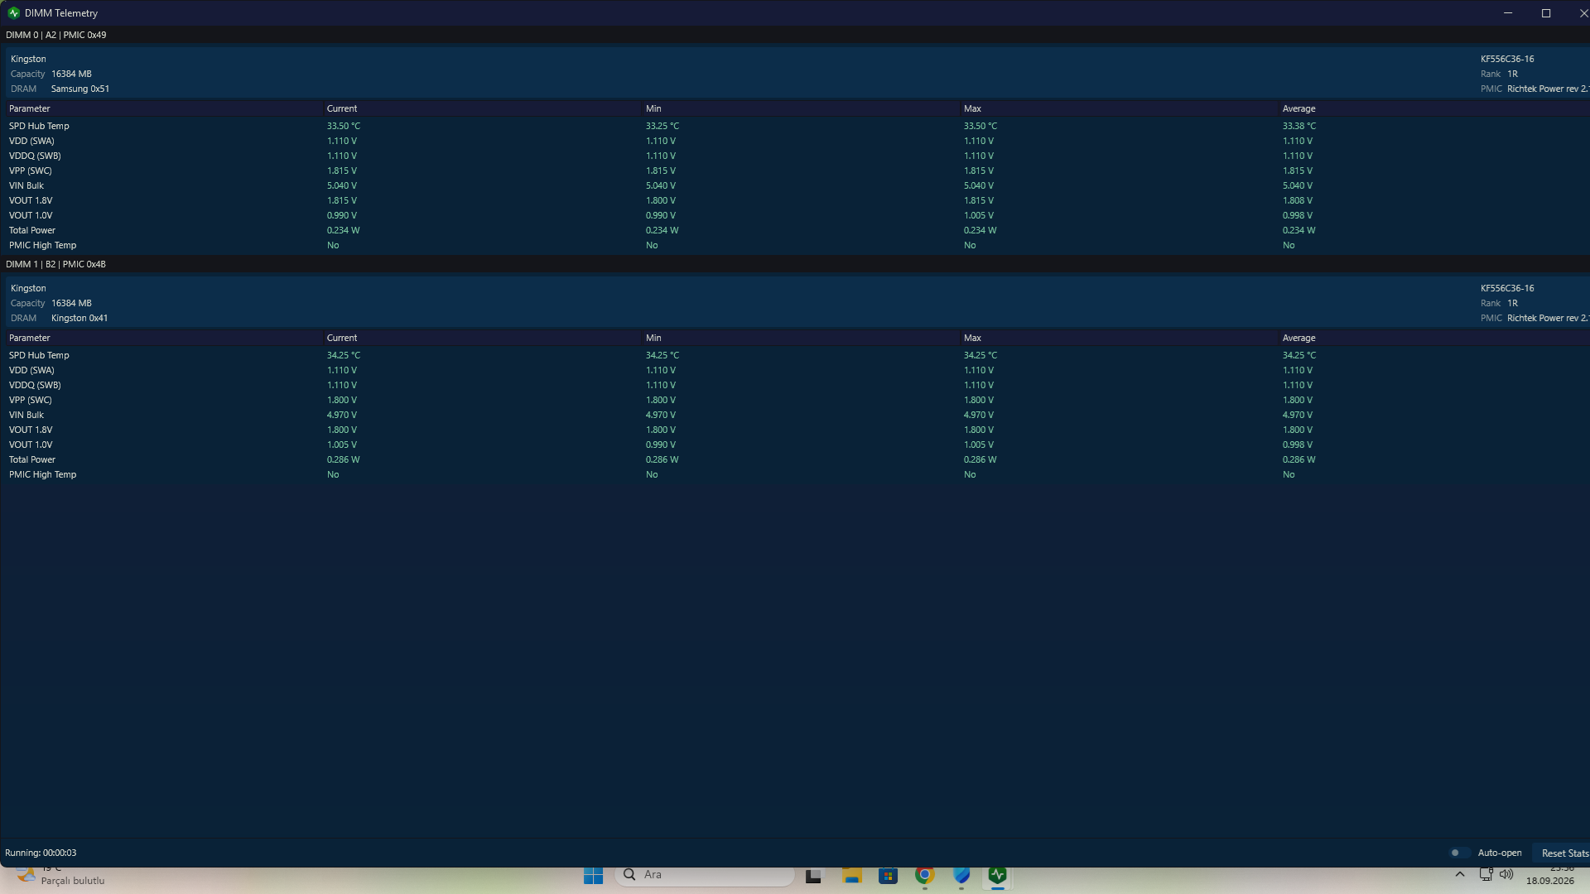Viewport: 1590px width, 894px height.
Task: Toggle the Auto-open switch
Action: 1458,853
